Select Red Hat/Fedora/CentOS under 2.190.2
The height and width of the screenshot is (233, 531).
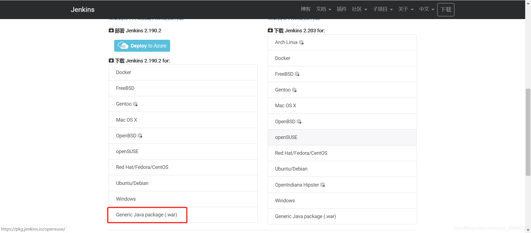[183, 167]
